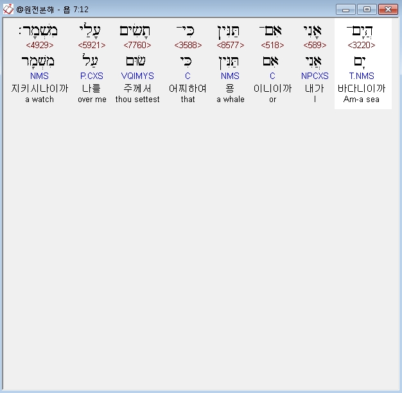The image size is (402, 393).
Task: Click the English gloss 'Am-a sea'
Action: (x=362, y=99)
